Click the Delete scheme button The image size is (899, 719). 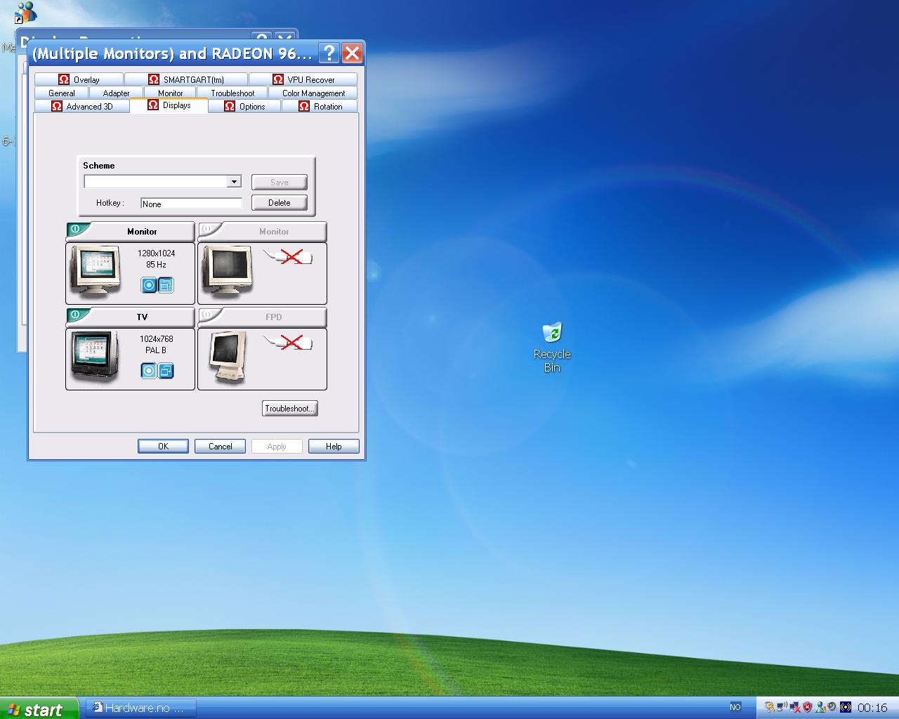(x=279, y=202)
